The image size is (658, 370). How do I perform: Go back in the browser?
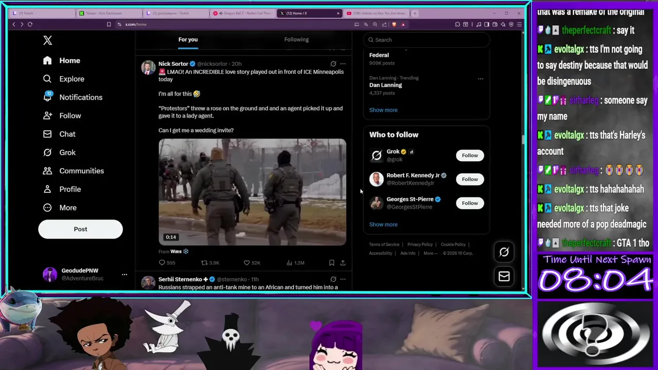click(14, 24)
